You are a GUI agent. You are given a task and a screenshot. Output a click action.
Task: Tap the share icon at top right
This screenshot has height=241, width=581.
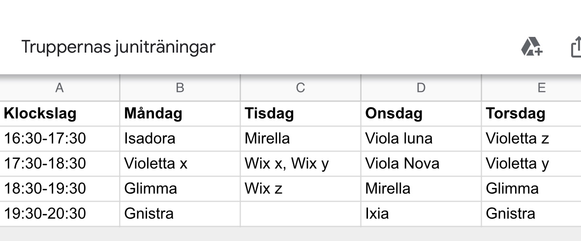pos(576,48)
